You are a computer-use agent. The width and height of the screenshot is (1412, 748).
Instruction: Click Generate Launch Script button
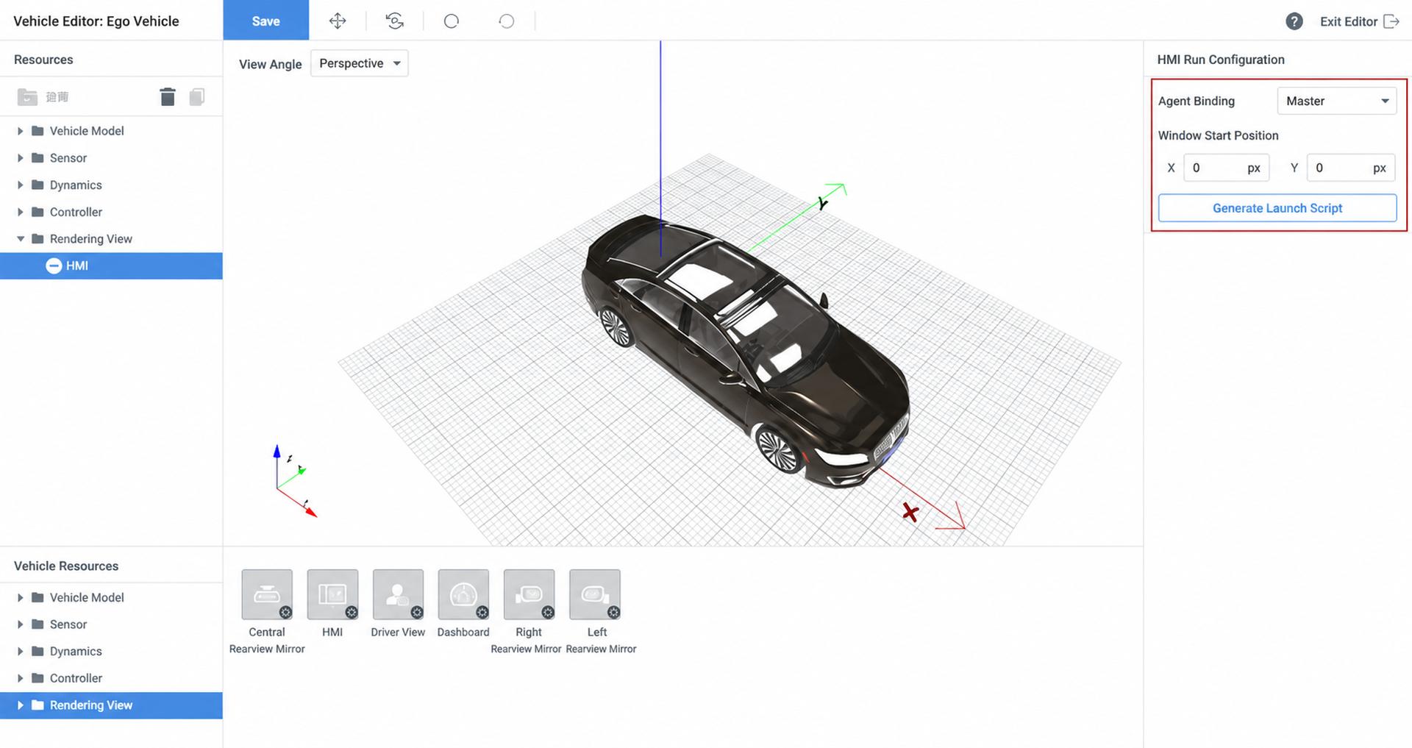1277,208
